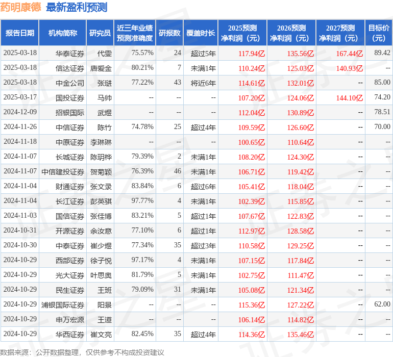Click the 研报数 column header
Viewport: 393px width, 357px height.
coord(169,33)
